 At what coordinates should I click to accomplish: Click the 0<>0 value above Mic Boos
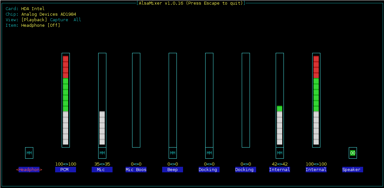[136, 164]
